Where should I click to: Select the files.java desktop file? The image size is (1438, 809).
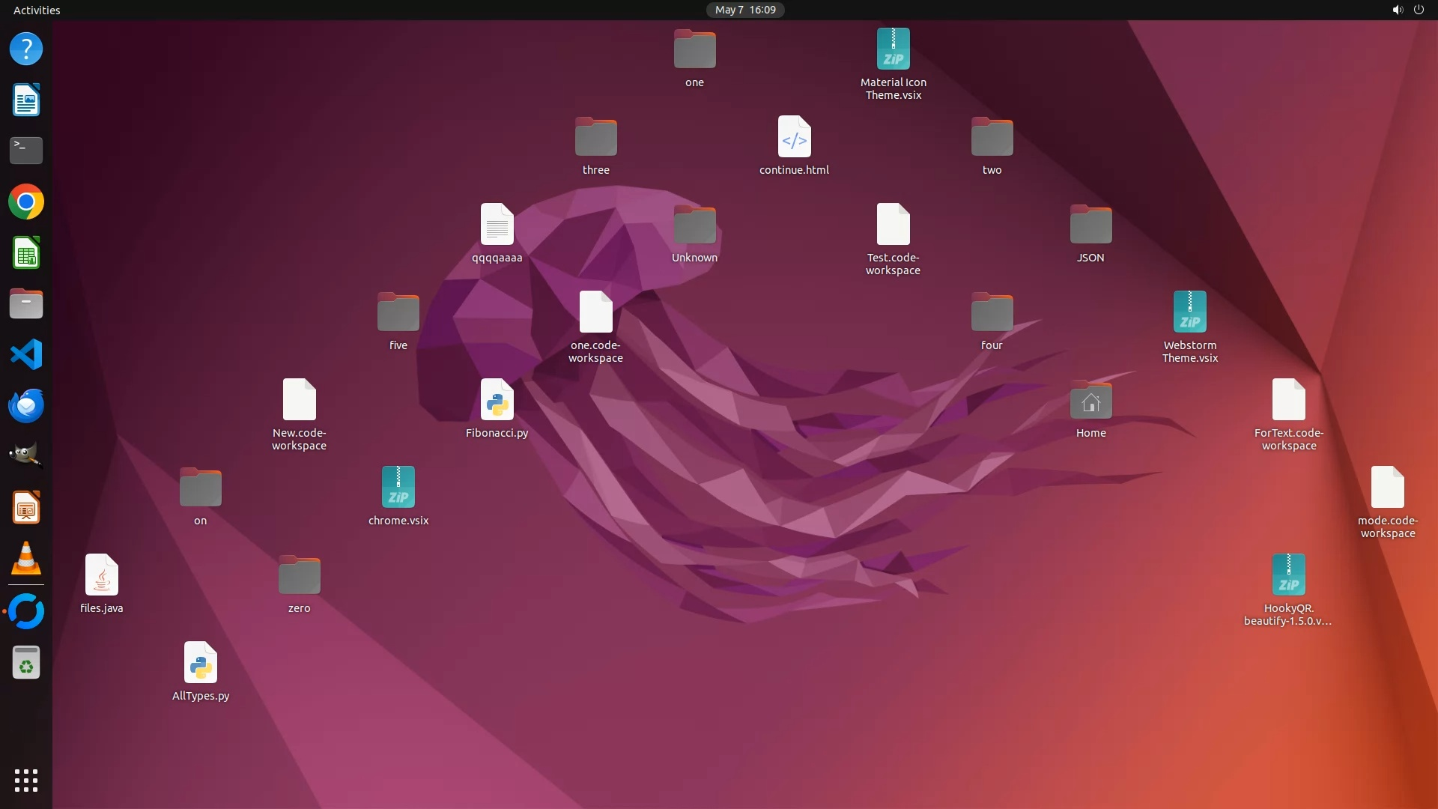101,575
